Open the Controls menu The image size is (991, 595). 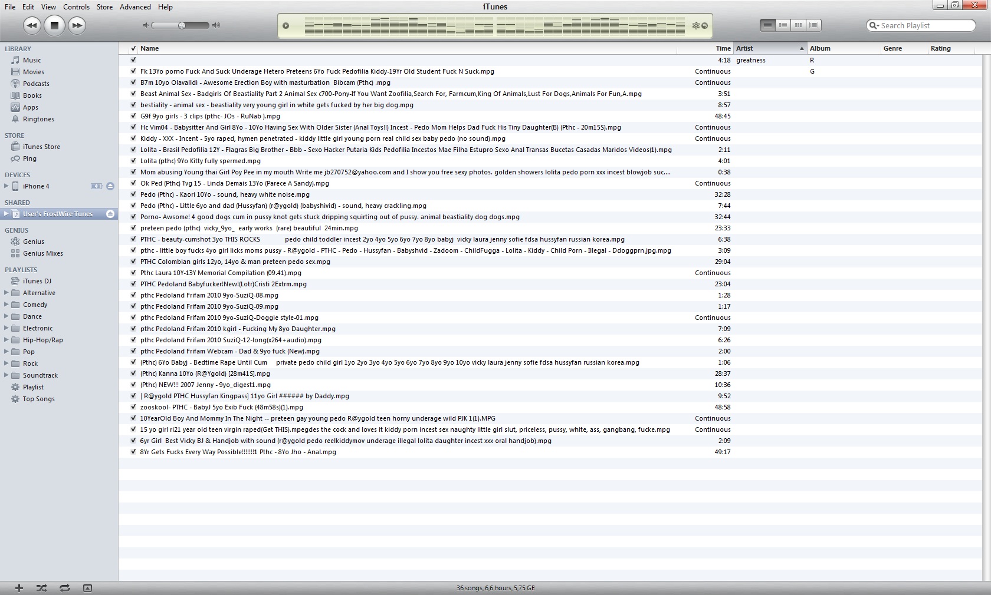click(76, 7)
